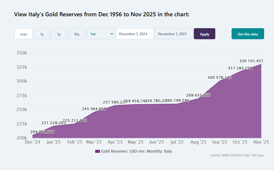274x170 pixels.
Task: Choose the 10y range option
Action: (76, 34)
